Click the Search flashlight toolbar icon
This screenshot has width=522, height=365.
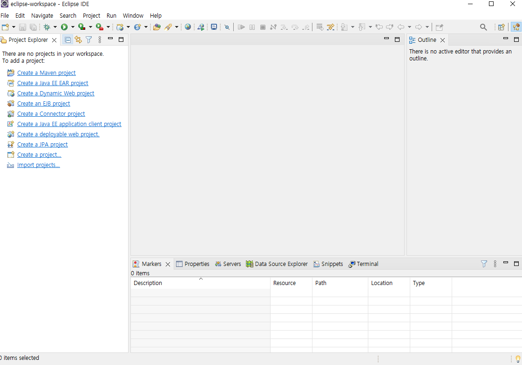[168, 27]
